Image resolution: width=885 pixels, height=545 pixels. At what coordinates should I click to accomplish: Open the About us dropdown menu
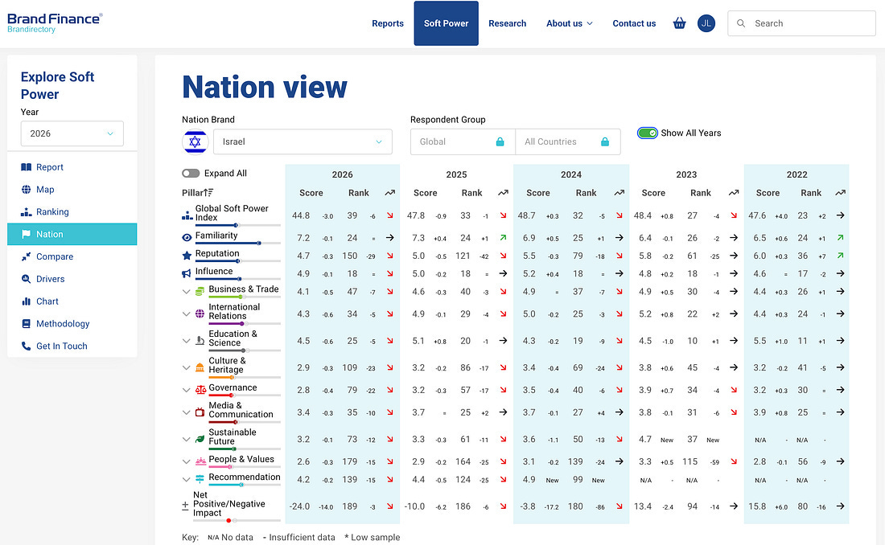point(570,23)
